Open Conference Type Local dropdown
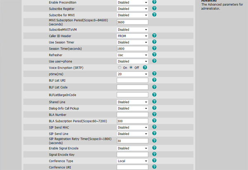This screenshot has width=248, height=170. (x=132, y=161)
